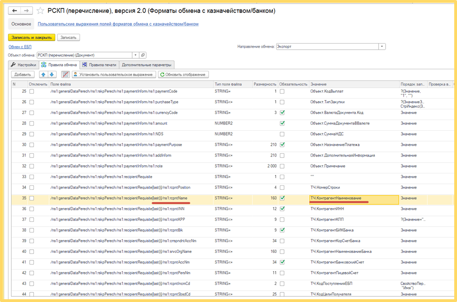Open Направление обмена dropdown arrow
This screenshot has width=457, height=302.
pos(382,47)
